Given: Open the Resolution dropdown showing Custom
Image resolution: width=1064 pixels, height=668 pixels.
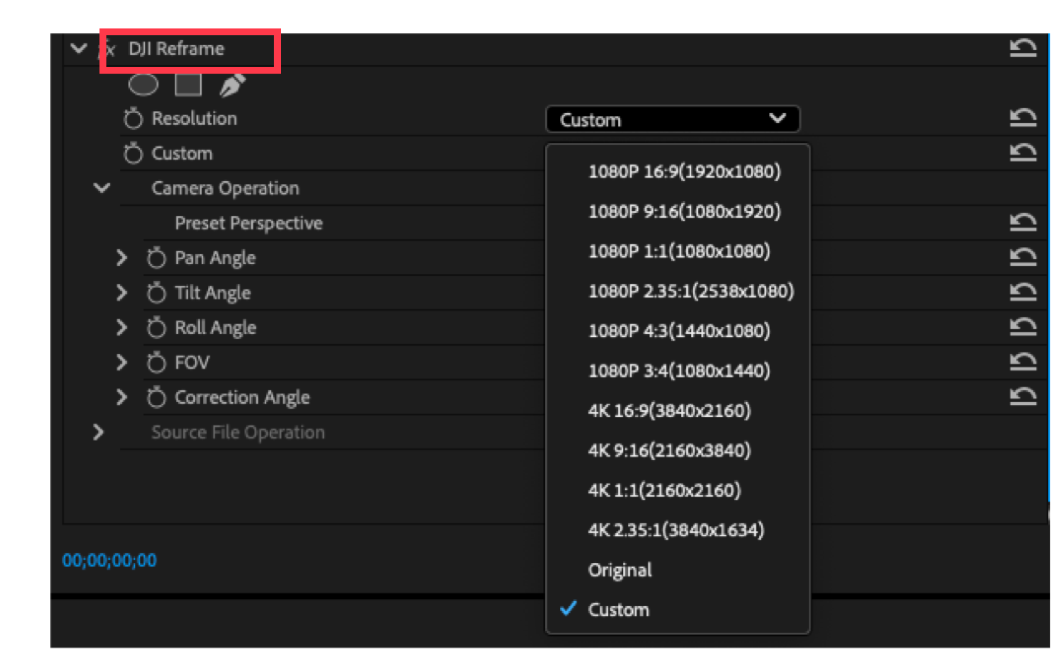Looking at the screenshot, I should (x=672, y=119).
